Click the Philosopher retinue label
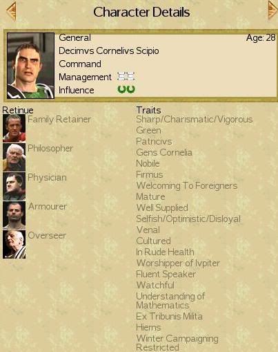The width and height of the screenshot is (278, 352). 50,149
